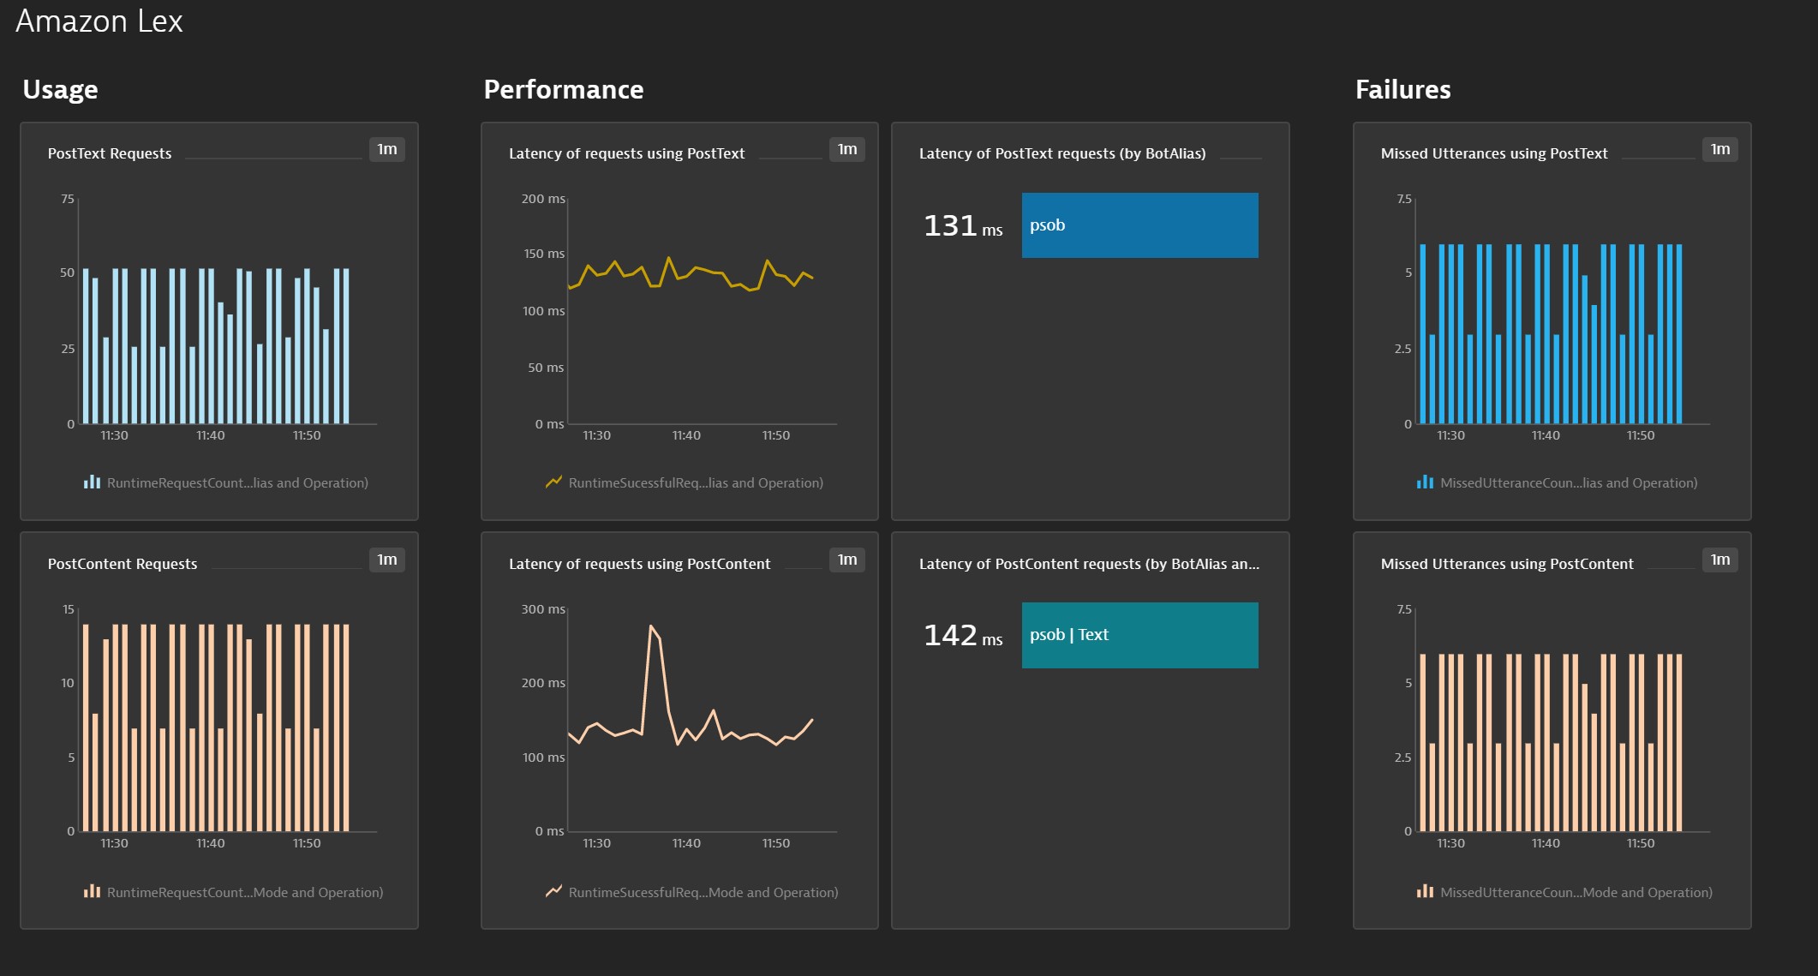Click the bar chart icon in PostContent Requests legend
The height and width of the screenshot is (976, 1818).
click(92, 892)
